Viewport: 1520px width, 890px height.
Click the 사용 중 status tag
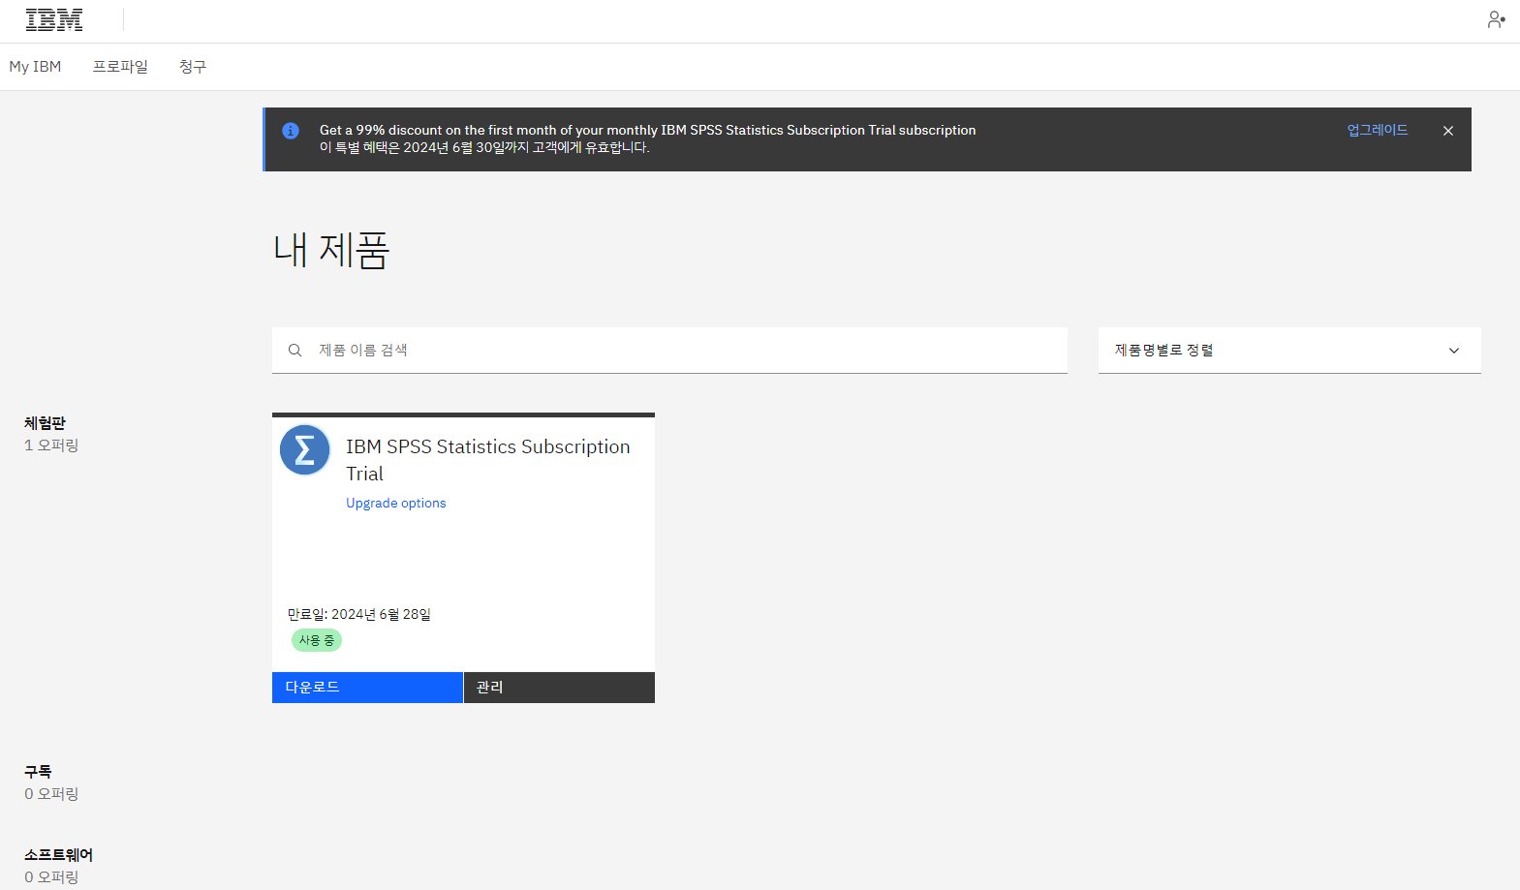[x=317, y=640]
